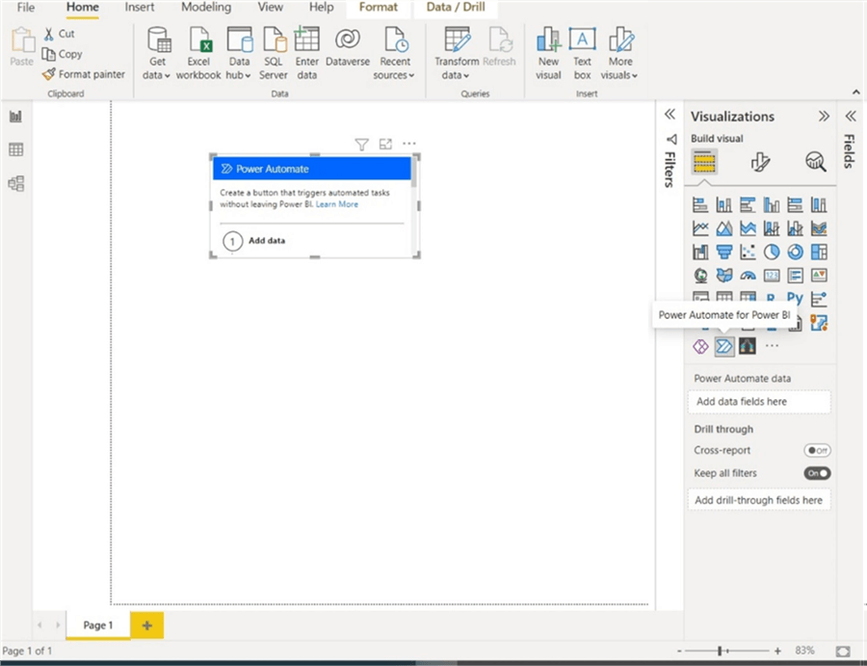Click the Dataverse button

pyautogui.click(x=348, y=47)
